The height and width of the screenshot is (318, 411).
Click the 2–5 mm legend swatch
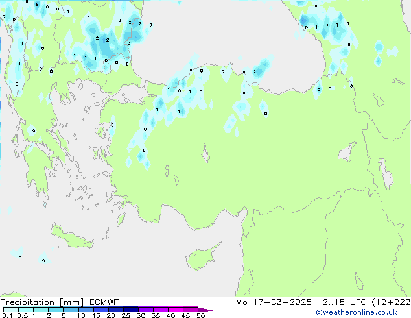point(56,310)
